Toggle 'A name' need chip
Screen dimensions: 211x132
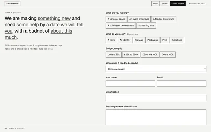point(111,40)
